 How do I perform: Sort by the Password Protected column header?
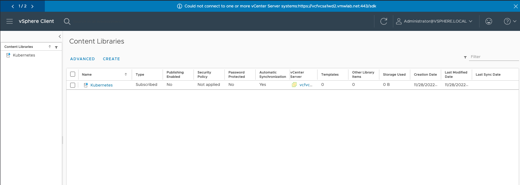pos(237,74)
